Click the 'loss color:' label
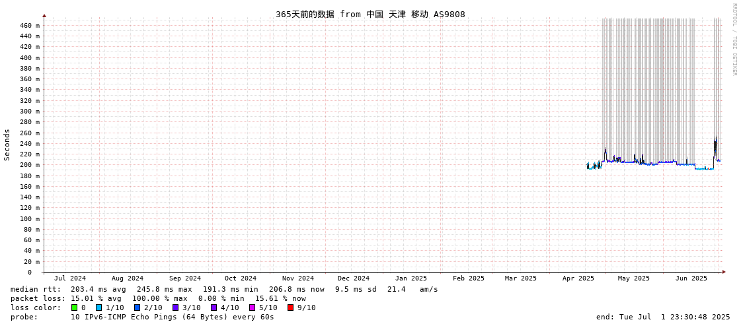This screenshot has height=326, width=741. point(36,308)
